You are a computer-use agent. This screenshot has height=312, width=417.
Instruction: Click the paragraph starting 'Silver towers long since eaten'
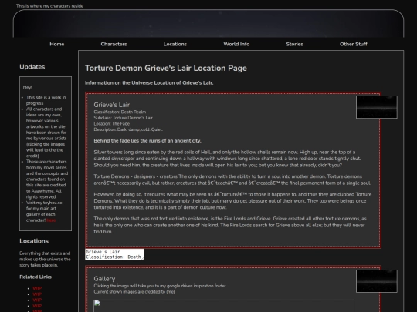[227, 159]
